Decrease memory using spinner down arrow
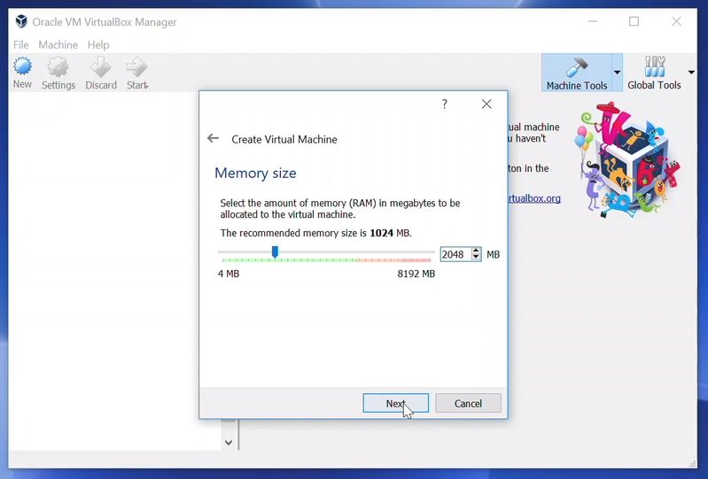 [476, 258]
